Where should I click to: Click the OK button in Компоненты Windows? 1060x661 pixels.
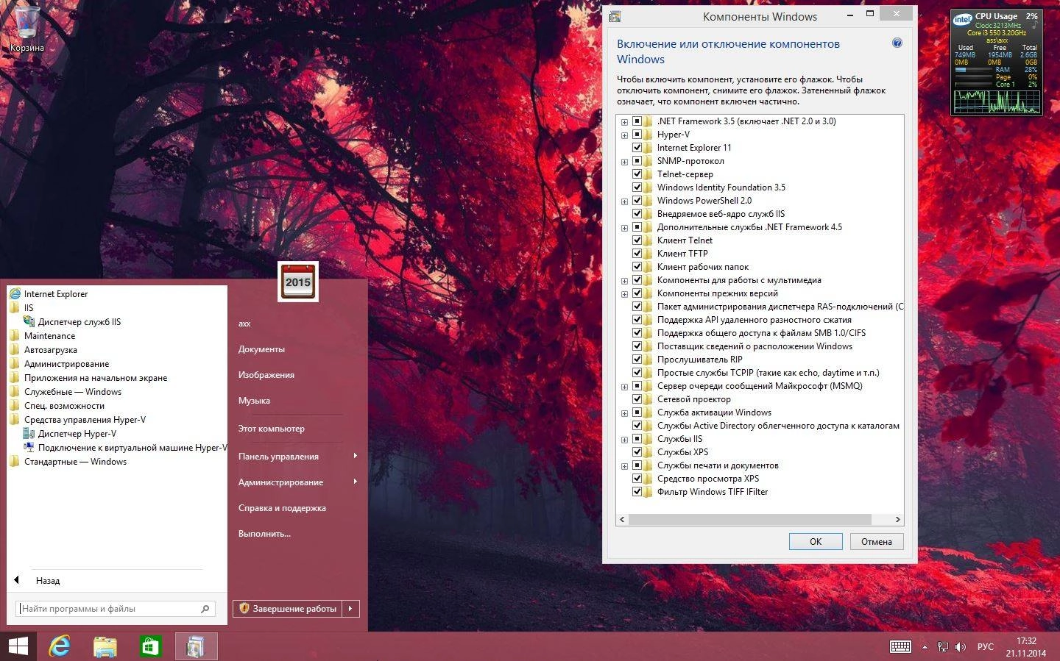tap(816, 541)
